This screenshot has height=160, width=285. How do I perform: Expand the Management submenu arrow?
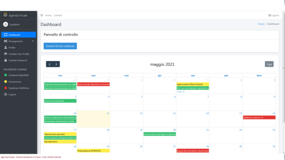coord(33,41)
